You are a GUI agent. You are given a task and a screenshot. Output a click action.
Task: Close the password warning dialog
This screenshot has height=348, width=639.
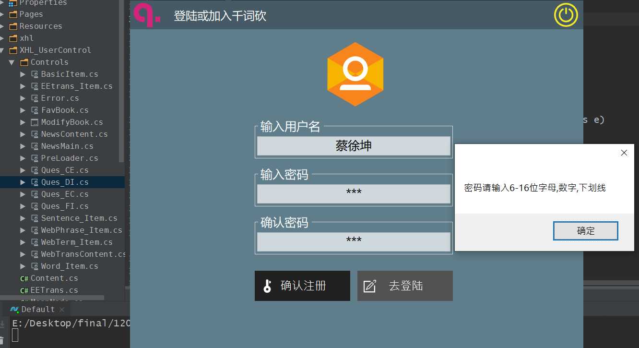624,153
